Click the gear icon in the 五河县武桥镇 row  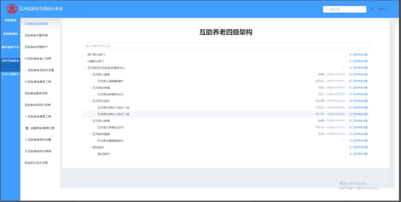point(351,88)
